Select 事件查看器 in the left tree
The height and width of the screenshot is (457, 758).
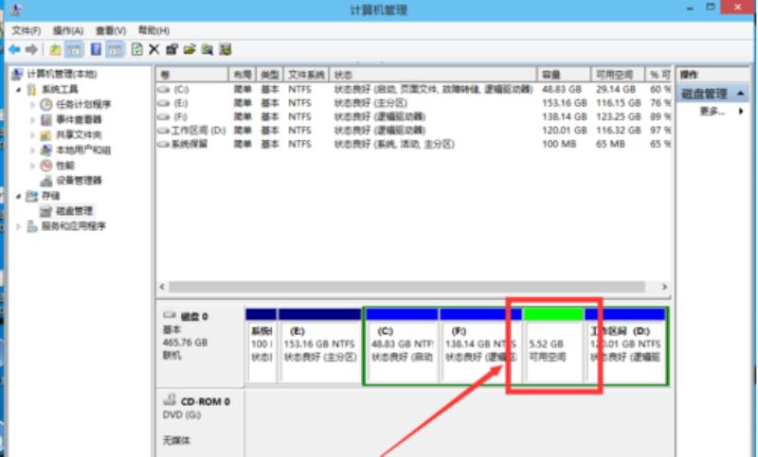78,120
